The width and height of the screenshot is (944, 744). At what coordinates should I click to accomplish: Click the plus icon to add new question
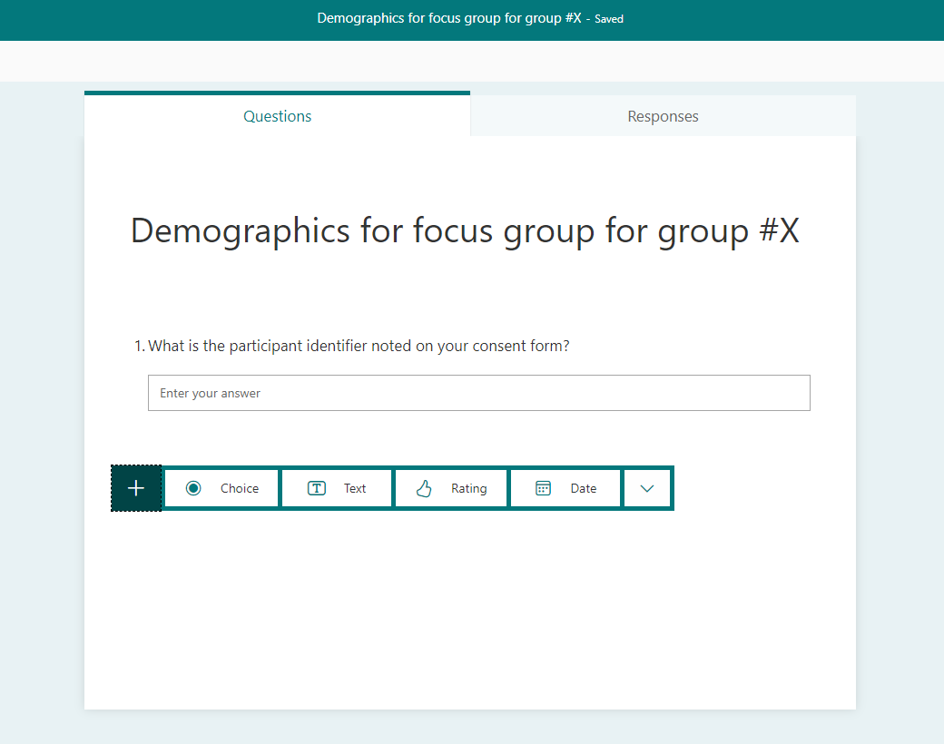pos(136,488)
